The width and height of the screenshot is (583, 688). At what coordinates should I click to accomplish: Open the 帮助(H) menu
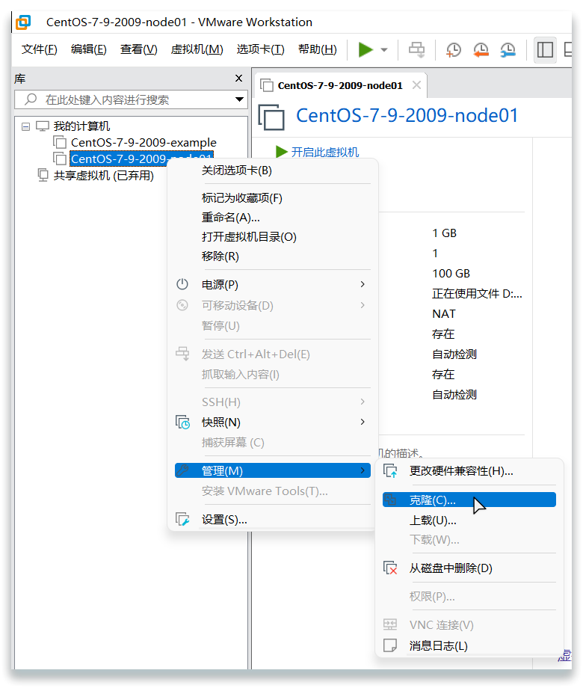point(317,49)
